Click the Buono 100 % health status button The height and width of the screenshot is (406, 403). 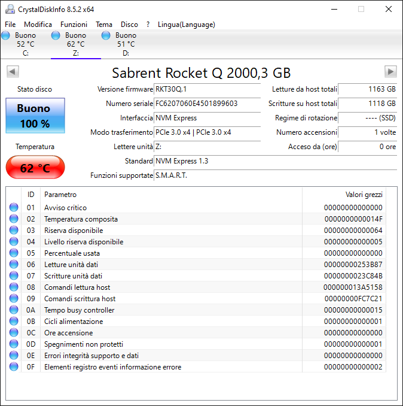pyautogui.click(x=35, y=116)
